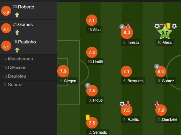Click Umtiti's 7.3 rating circle
The height and width of the screenshot is (135, 181).
point(92,52)
